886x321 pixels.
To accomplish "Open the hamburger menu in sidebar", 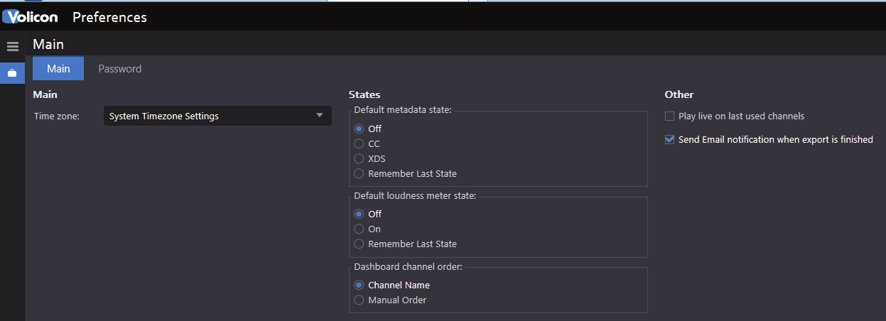I will pos(12,46).
